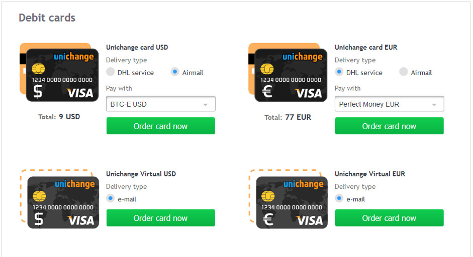This screenshot has width=473, height=257.
Task: Open the BTC-E USD payment dropdown
Action: pyautogui.click(x=161, y=104)
